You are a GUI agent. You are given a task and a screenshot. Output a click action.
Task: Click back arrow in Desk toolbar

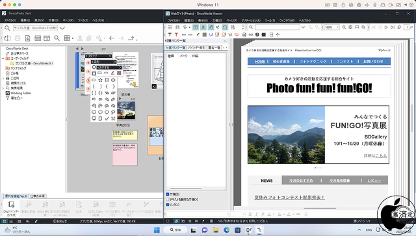click(112, 38)
